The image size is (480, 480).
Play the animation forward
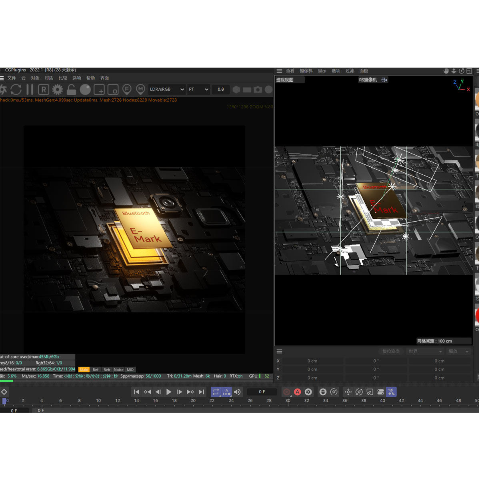(169, 392)
